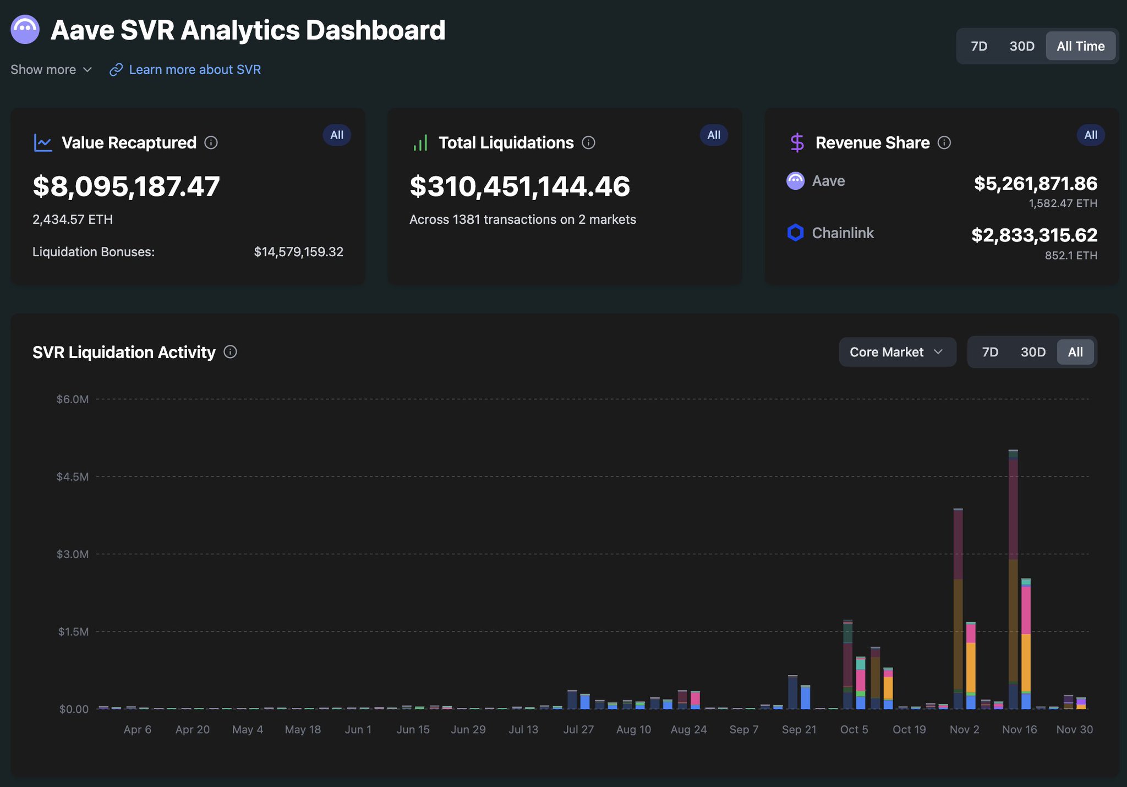Open the Core Market dropdown
1127x787 pixels.
click(x=897, y=352)
